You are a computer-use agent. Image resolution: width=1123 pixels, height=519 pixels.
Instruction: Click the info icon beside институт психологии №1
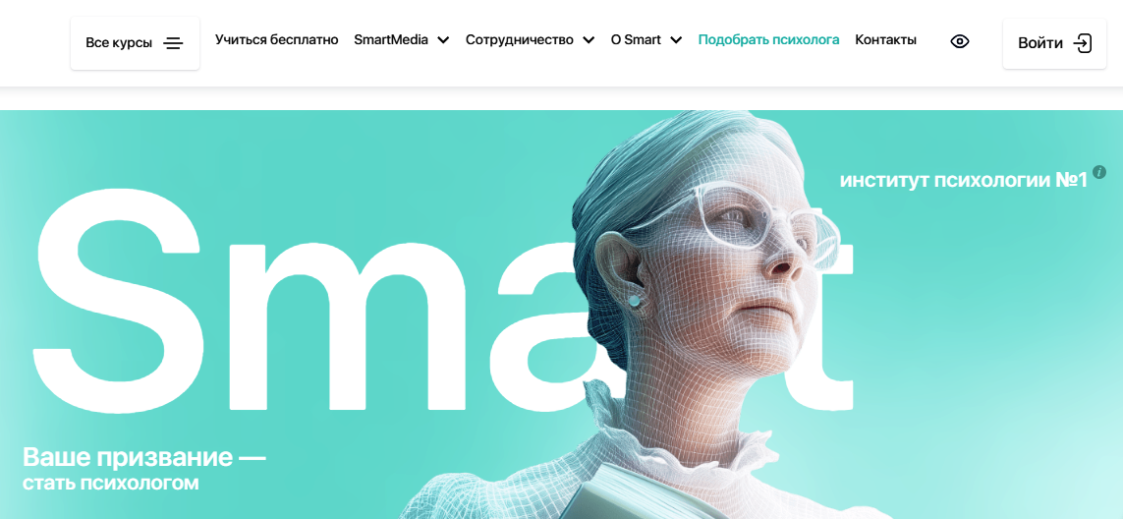[1100, 172]
